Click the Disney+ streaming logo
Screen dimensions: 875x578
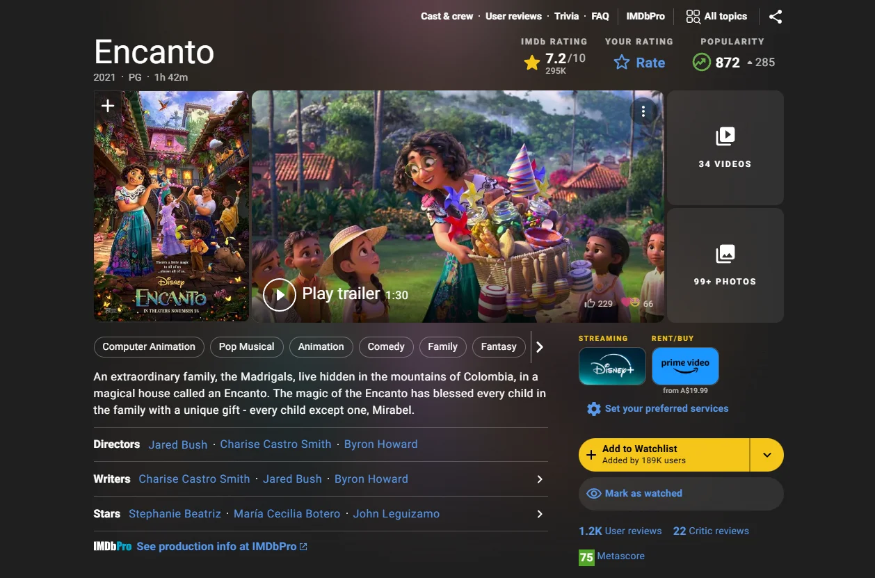612,367
